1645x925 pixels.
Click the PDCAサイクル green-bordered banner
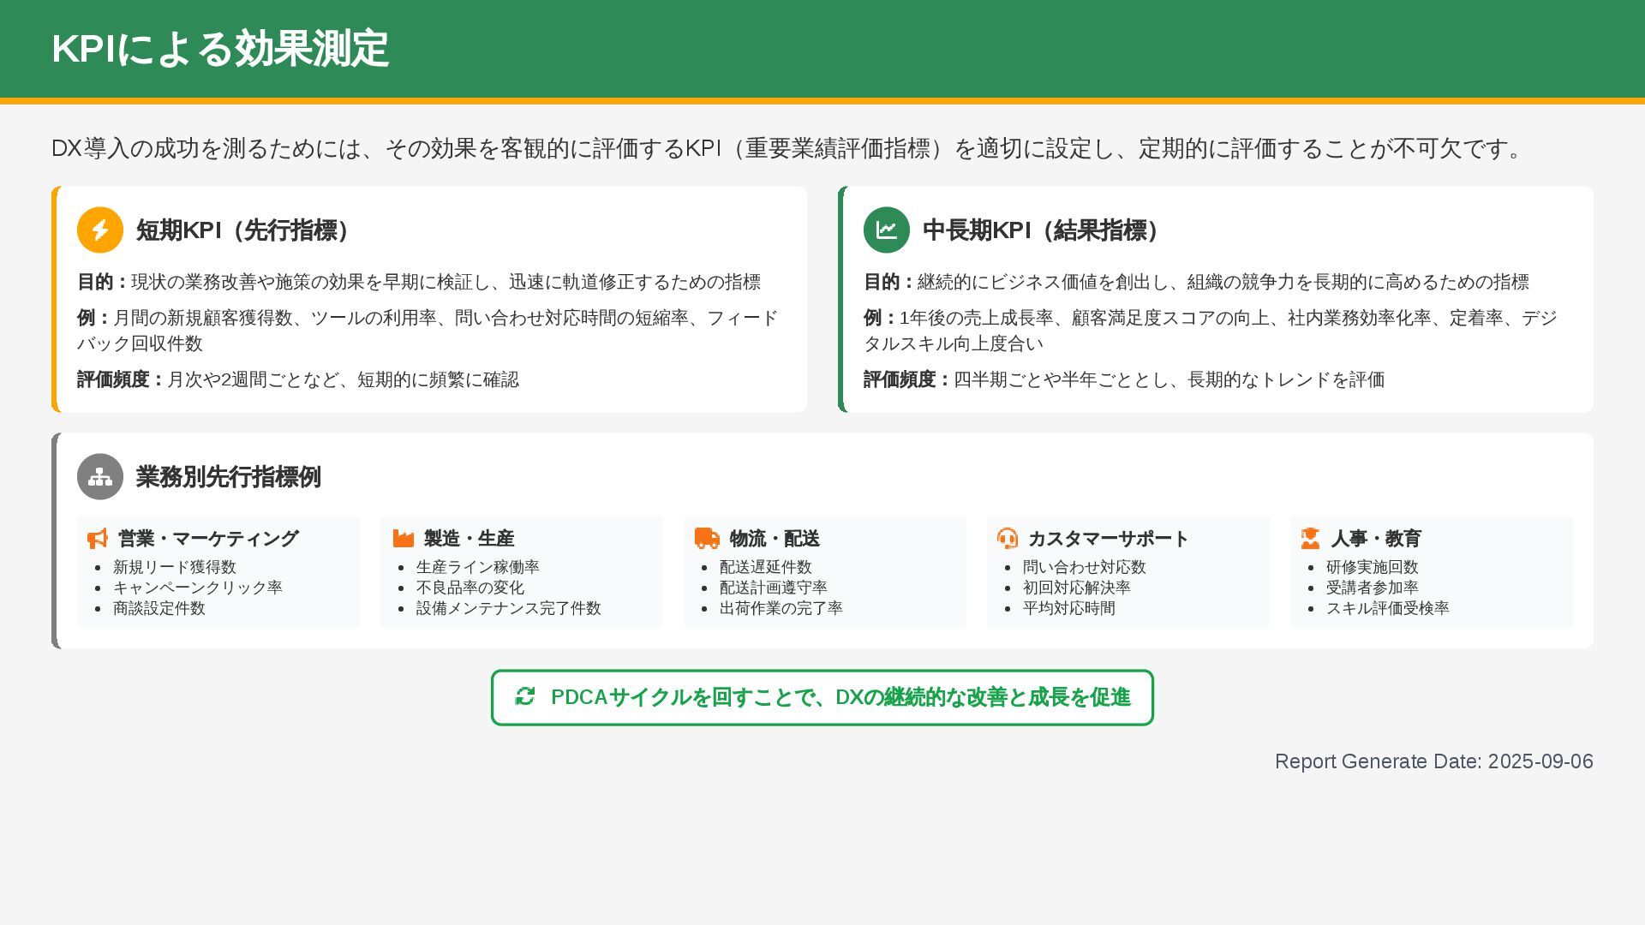(x=822, y=698)
